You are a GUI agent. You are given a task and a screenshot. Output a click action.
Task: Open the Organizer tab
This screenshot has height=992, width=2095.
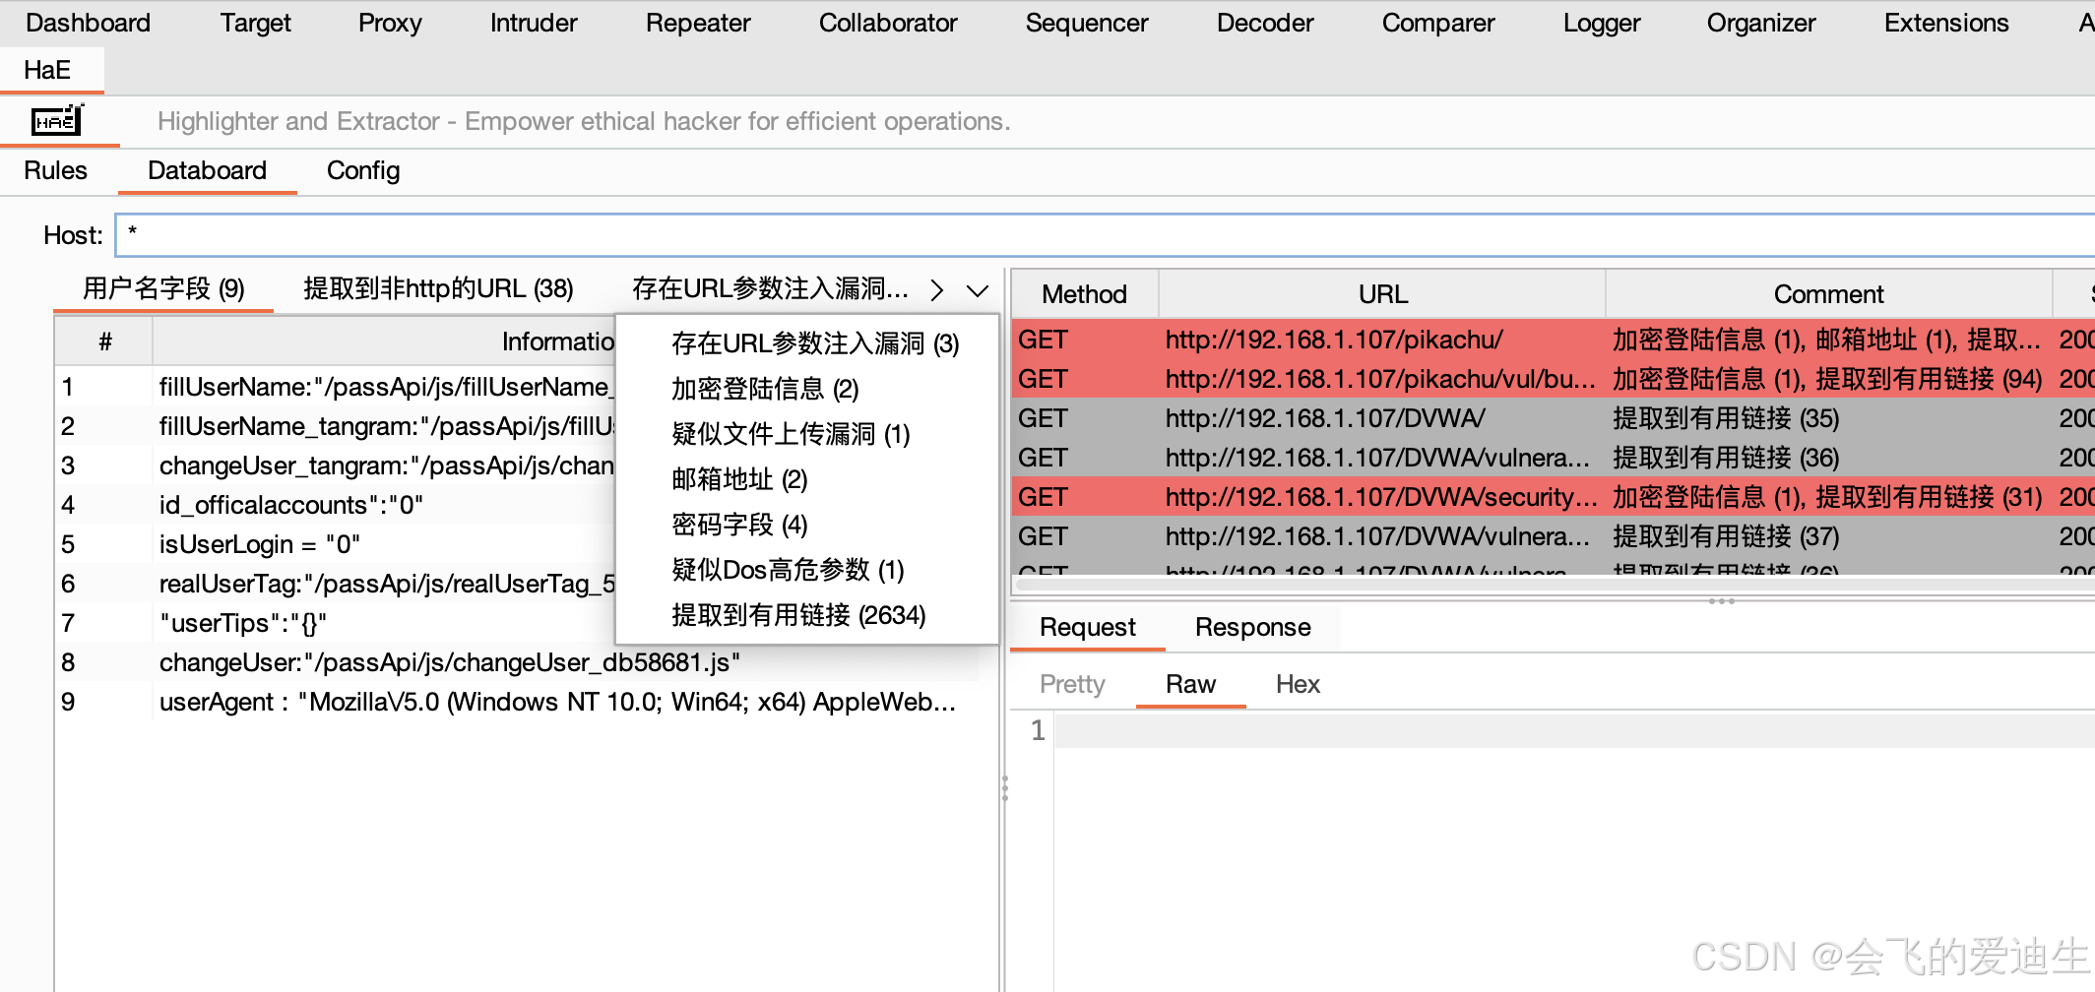tap(1761, 23)
